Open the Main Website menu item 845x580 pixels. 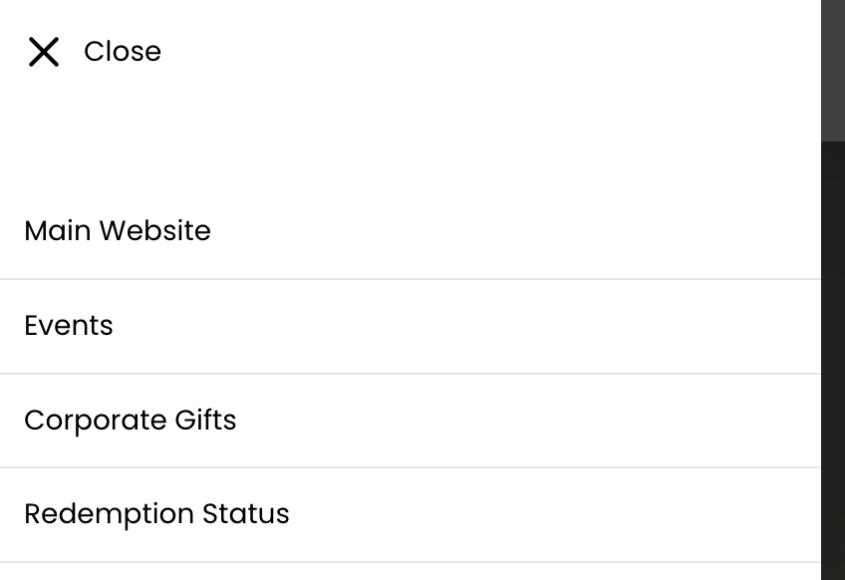(118, 231)
